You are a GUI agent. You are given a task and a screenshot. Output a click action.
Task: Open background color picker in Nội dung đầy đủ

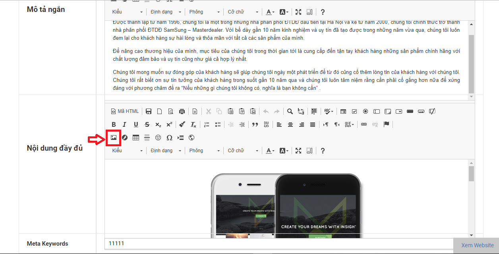284,151
